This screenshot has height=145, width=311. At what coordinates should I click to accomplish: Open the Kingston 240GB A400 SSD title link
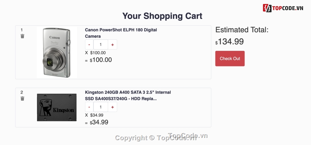(128, 95)
